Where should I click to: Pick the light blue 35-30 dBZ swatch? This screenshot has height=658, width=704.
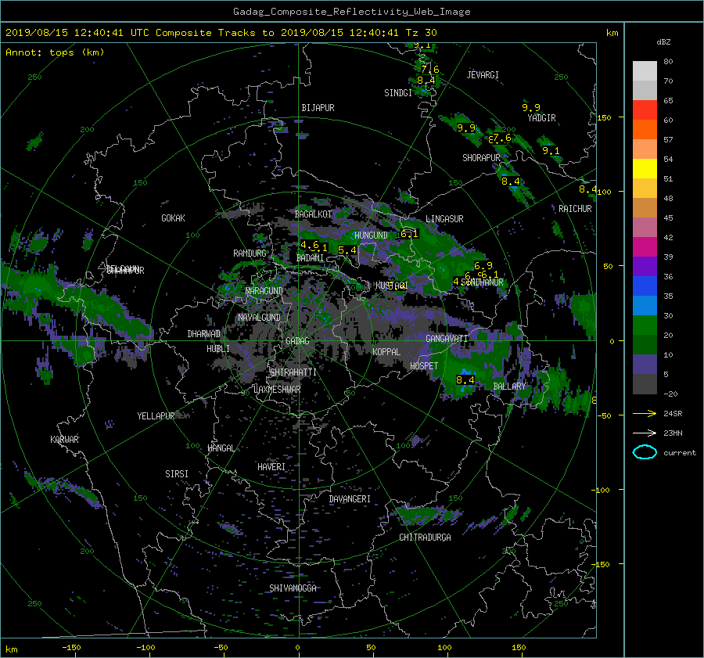click(x=645, y=305)
